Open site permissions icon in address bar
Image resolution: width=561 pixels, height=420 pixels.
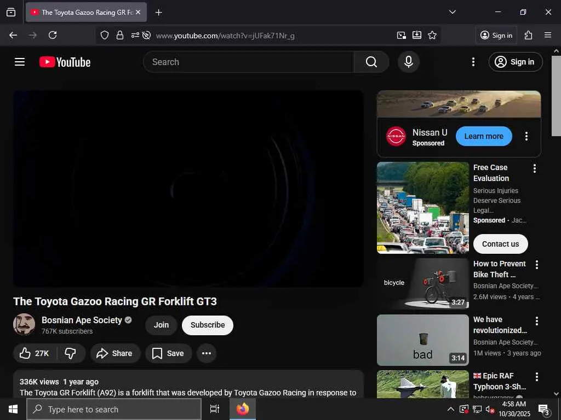coord(135,35)
